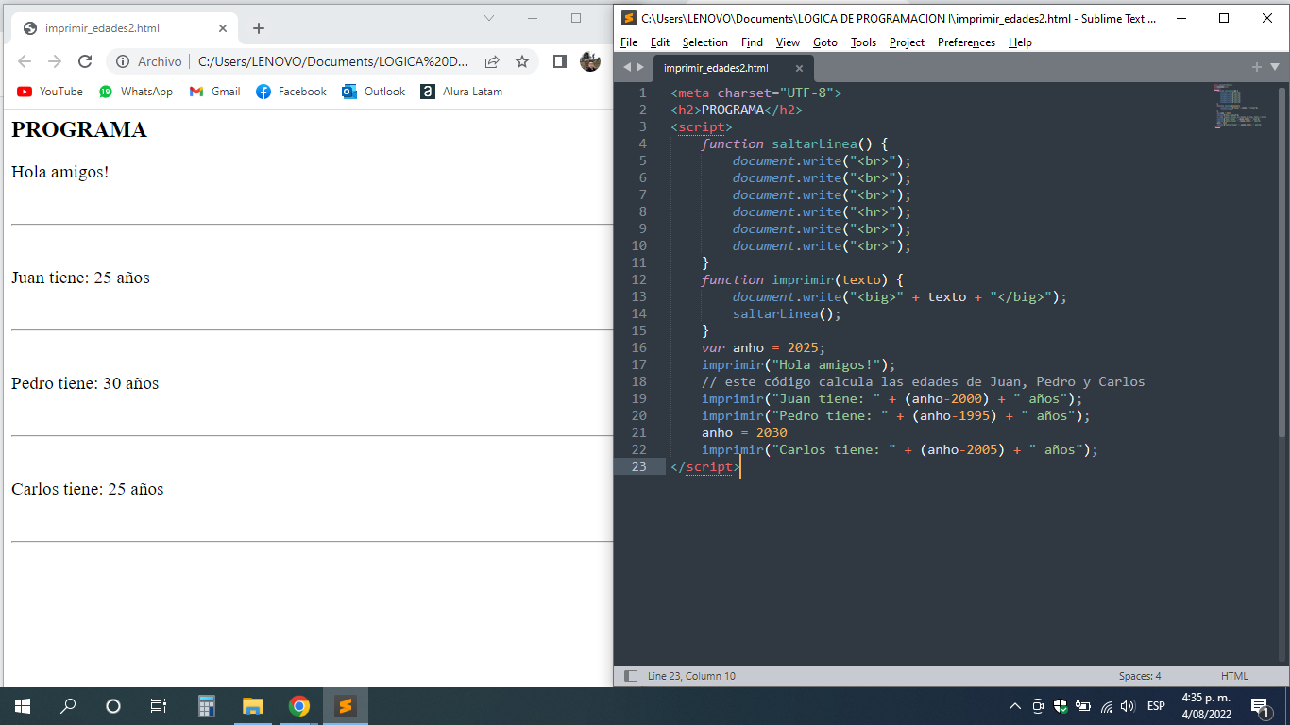The image size is (1290, 725).
Task: Click the word saltarLinea on line 4
Action: pos(815,143)
